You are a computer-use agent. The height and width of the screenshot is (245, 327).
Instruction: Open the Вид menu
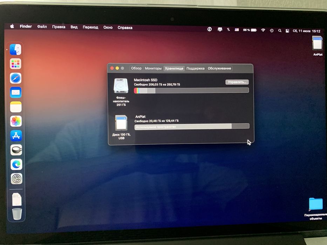[x=74, y=27]
